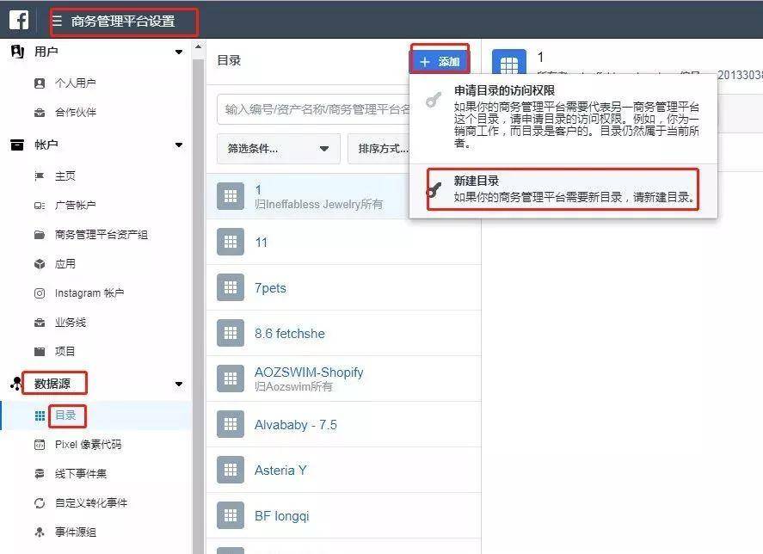Viewport: 763px width, 554px height.
Task: Click the catalog search input field
Action: click(314, 109)
